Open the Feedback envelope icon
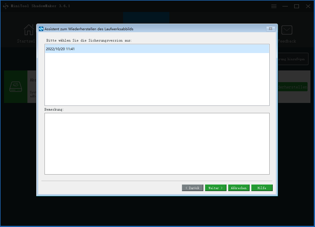Screen dimensions: 315x227 click(287, 30)
